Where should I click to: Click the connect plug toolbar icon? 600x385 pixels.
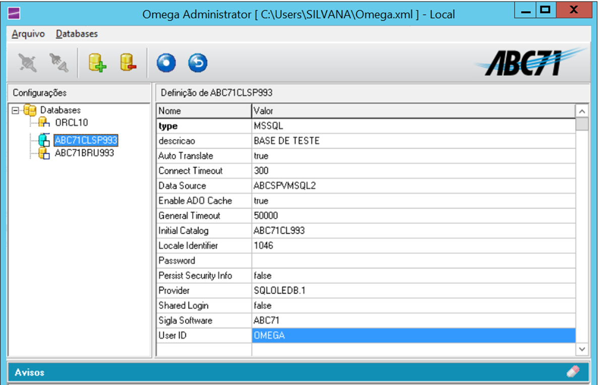click(28, 63)
